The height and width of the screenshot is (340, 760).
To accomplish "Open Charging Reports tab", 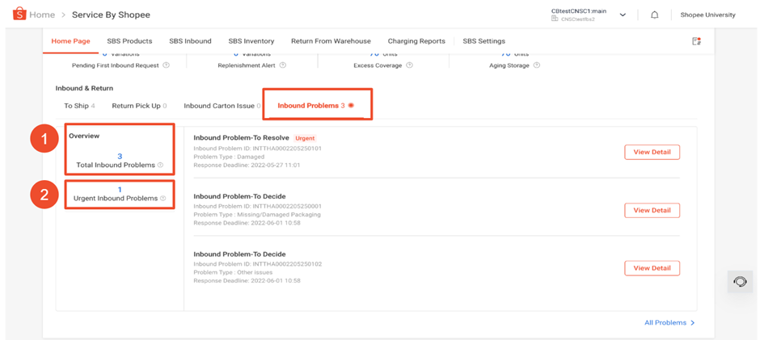I will [416, 41].
